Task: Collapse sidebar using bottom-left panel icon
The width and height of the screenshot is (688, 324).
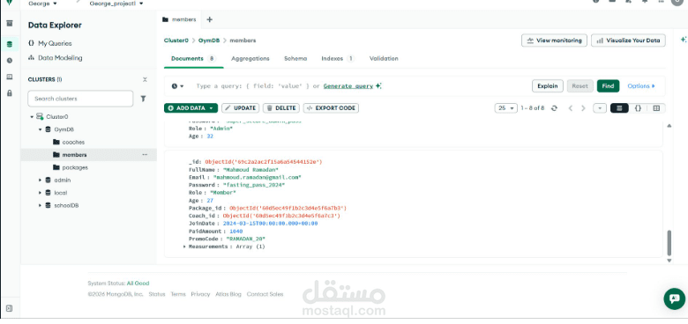Action: click(x=10, y=308)
